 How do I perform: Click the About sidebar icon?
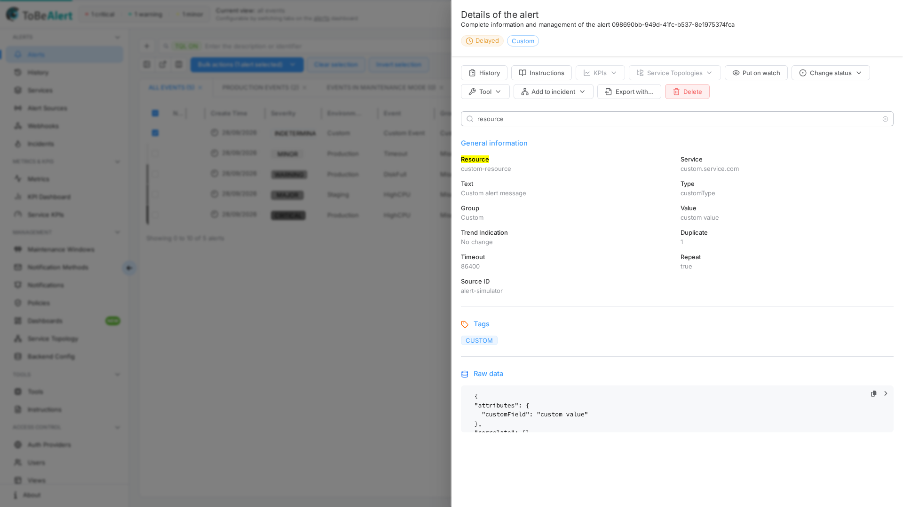[x=15, y=495]
